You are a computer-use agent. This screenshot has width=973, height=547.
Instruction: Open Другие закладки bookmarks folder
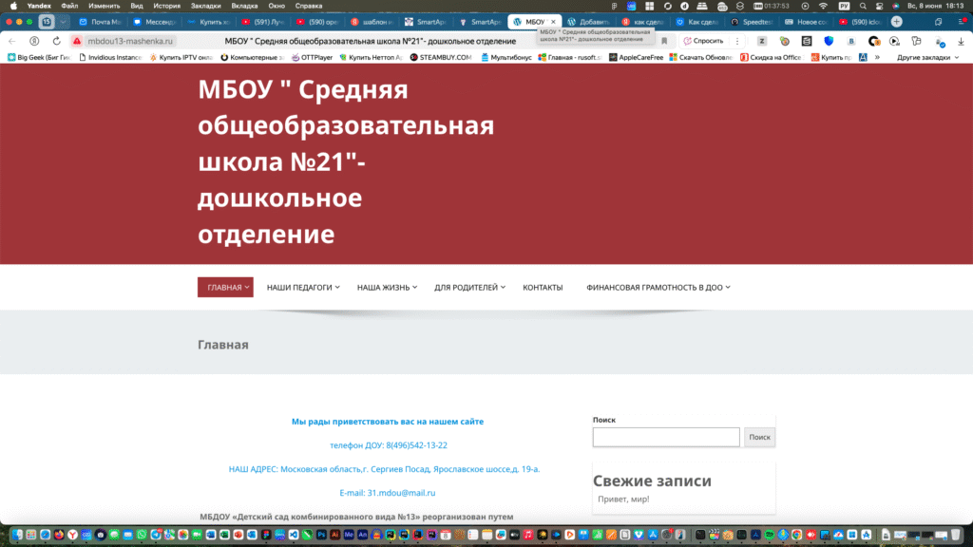(923, 57)
